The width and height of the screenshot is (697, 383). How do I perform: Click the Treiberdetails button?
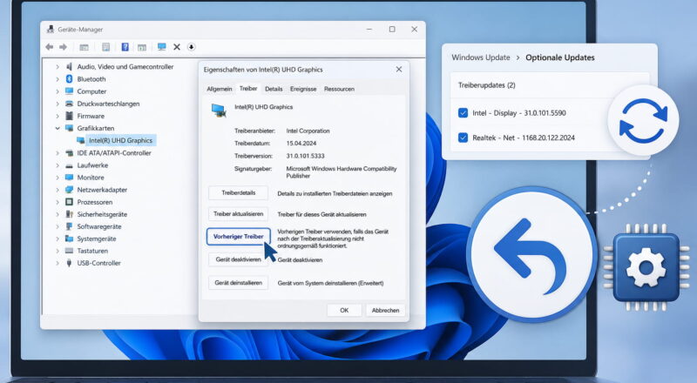click(x=238, y=193)
